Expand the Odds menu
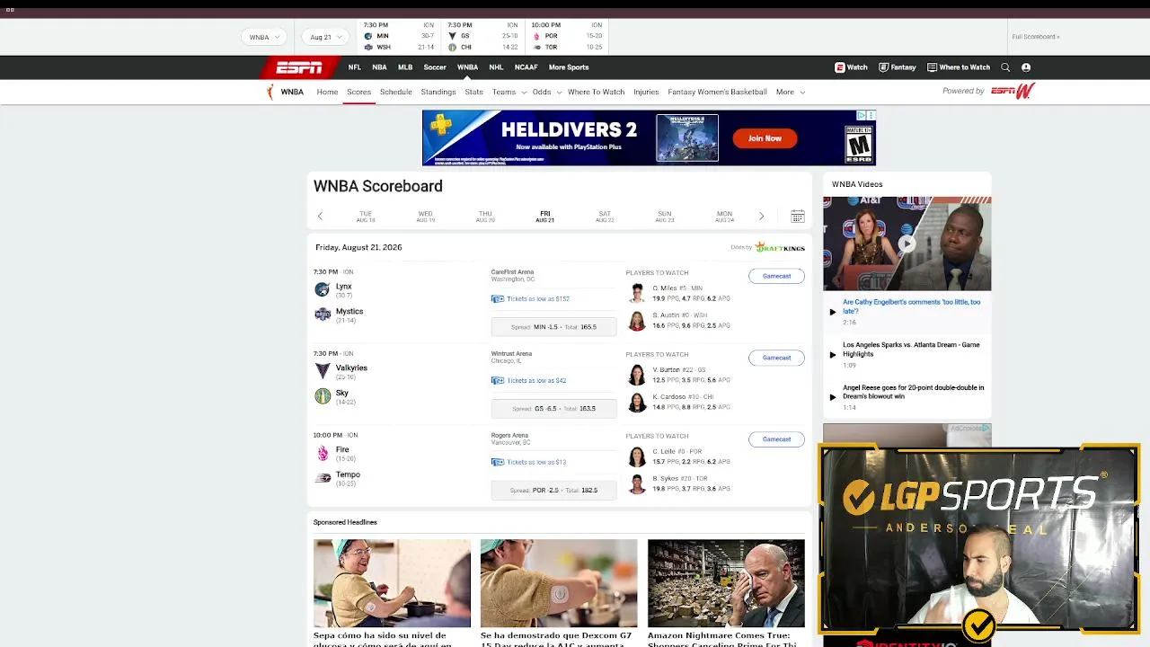Viewport: 1150px width, 647px height. 546,92
